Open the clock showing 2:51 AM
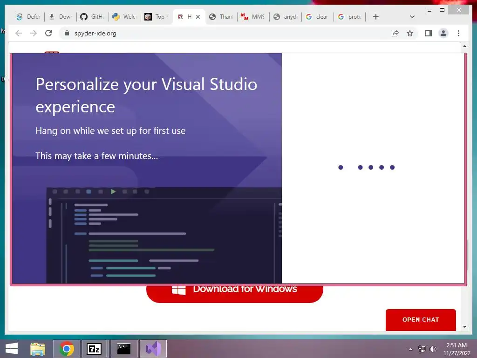The width and height of the screenshot is (477, 358). [x=457, y=349]
